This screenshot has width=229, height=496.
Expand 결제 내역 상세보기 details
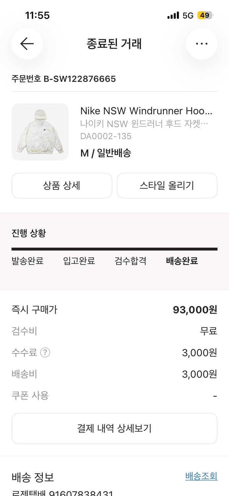click(114, 428)
